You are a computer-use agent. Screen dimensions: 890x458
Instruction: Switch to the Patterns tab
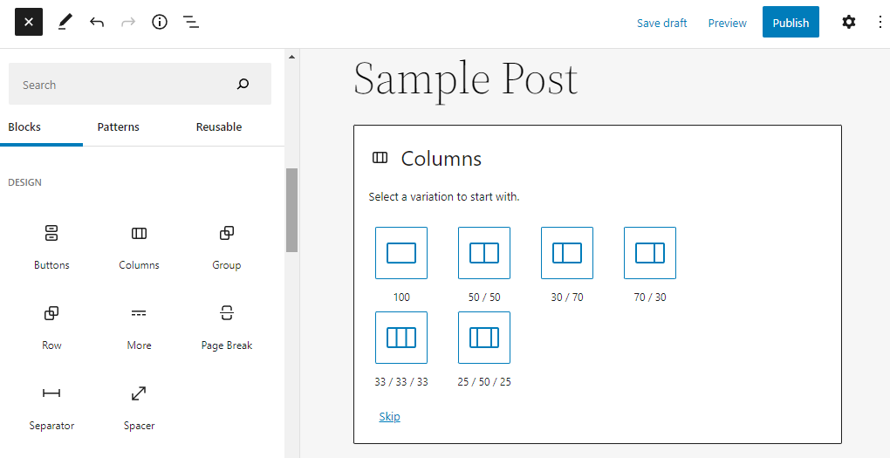(x=118, y=127)
